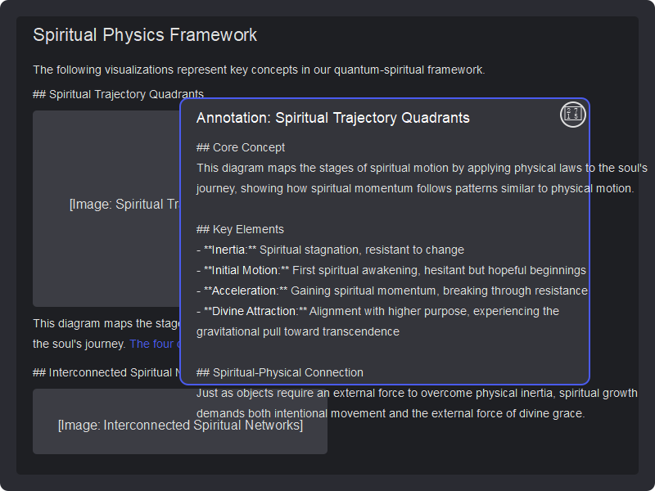The height and width of the screenshot is (491, 655).
Task: Click the "## Interconnected Spiritual" section heading
Action: pos(106,372)
